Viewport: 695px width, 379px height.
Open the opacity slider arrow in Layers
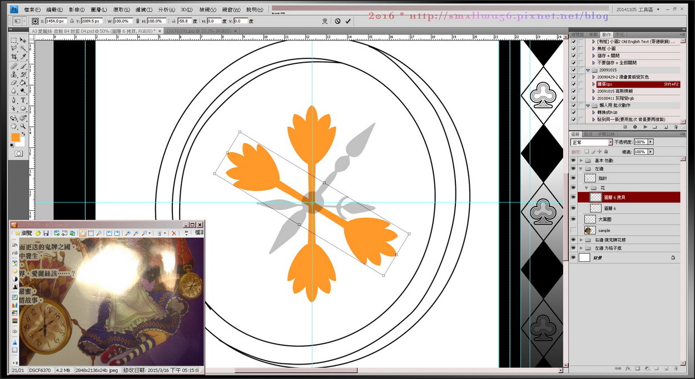(x=651, y=142)
